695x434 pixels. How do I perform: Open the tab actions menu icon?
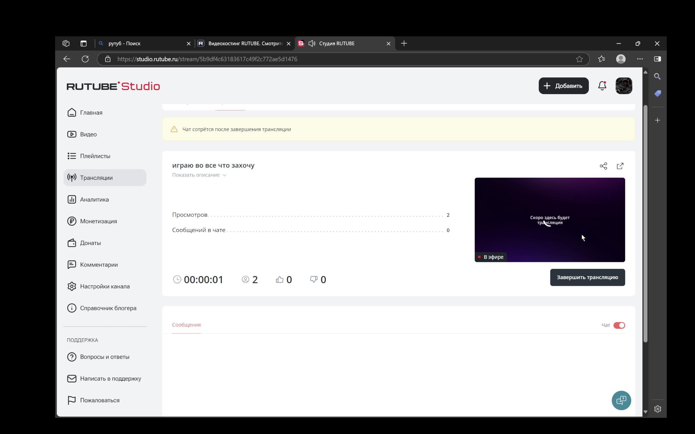[x=84, y=44]
